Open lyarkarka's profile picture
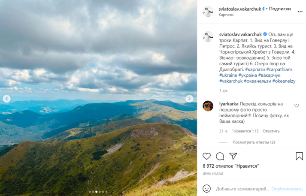 pos(208,106)
